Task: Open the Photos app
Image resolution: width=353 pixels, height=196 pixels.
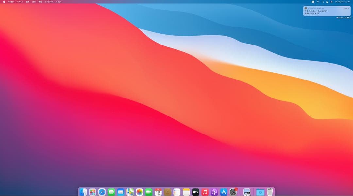Action: [x=139, y=192]
